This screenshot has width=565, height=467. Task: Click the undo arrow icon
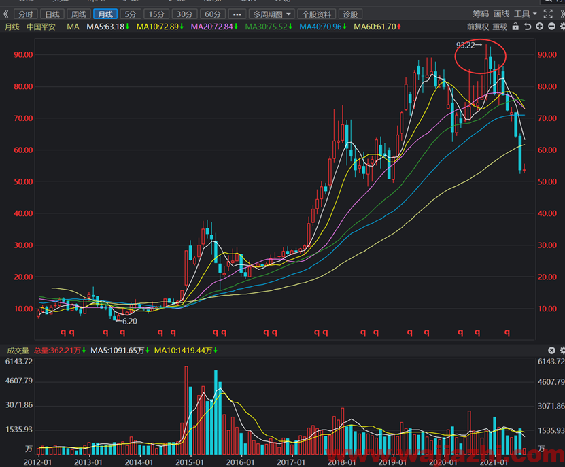(x=528, y=27)
